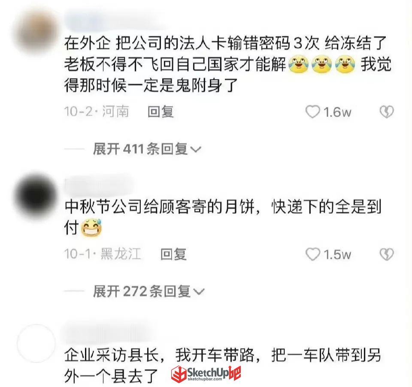Reply to the 10-1 黑龙江 comment
The image size is (412, 387).
click(173, 254)
